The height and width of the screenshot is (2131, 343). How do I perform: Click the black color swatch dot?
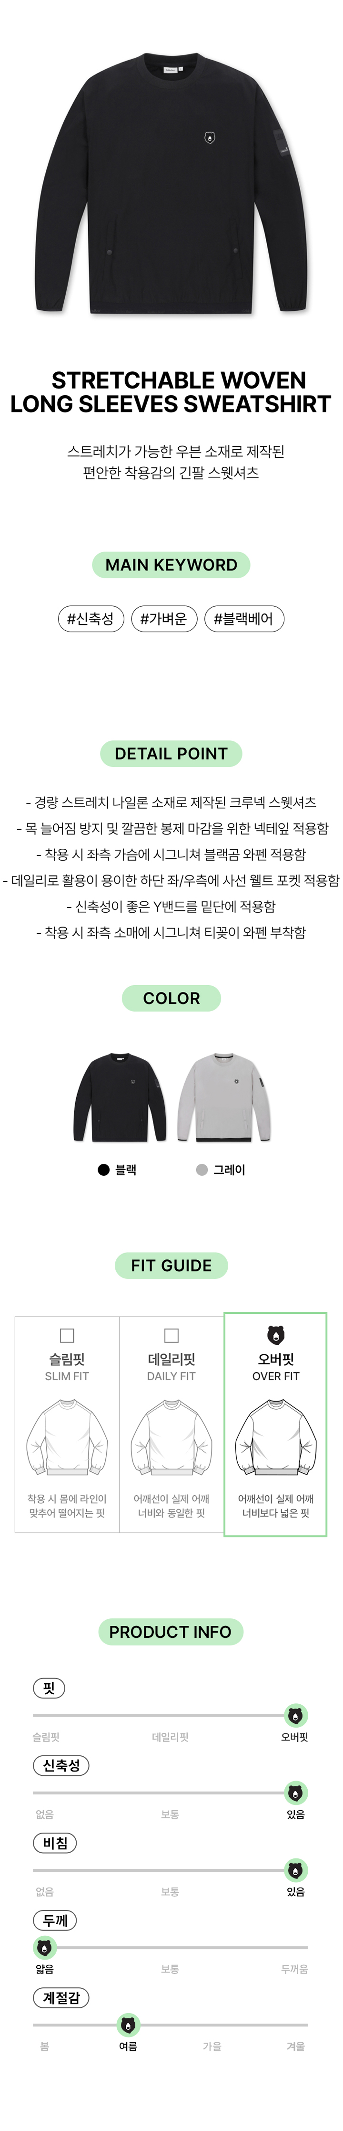[103, 1170]
